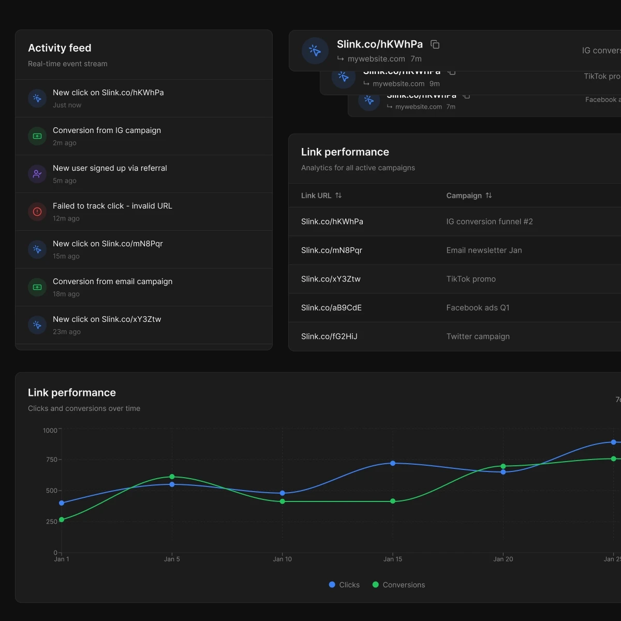Click the green cash icon beside IG campaign conversion
621x621 pixels.
pos(37,136)
